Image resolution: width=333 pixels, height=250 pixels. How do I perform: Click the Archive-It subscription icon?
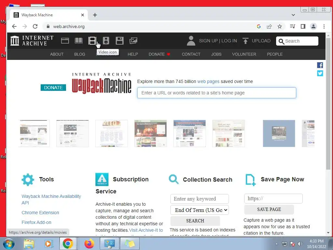(x=102, y=179)
